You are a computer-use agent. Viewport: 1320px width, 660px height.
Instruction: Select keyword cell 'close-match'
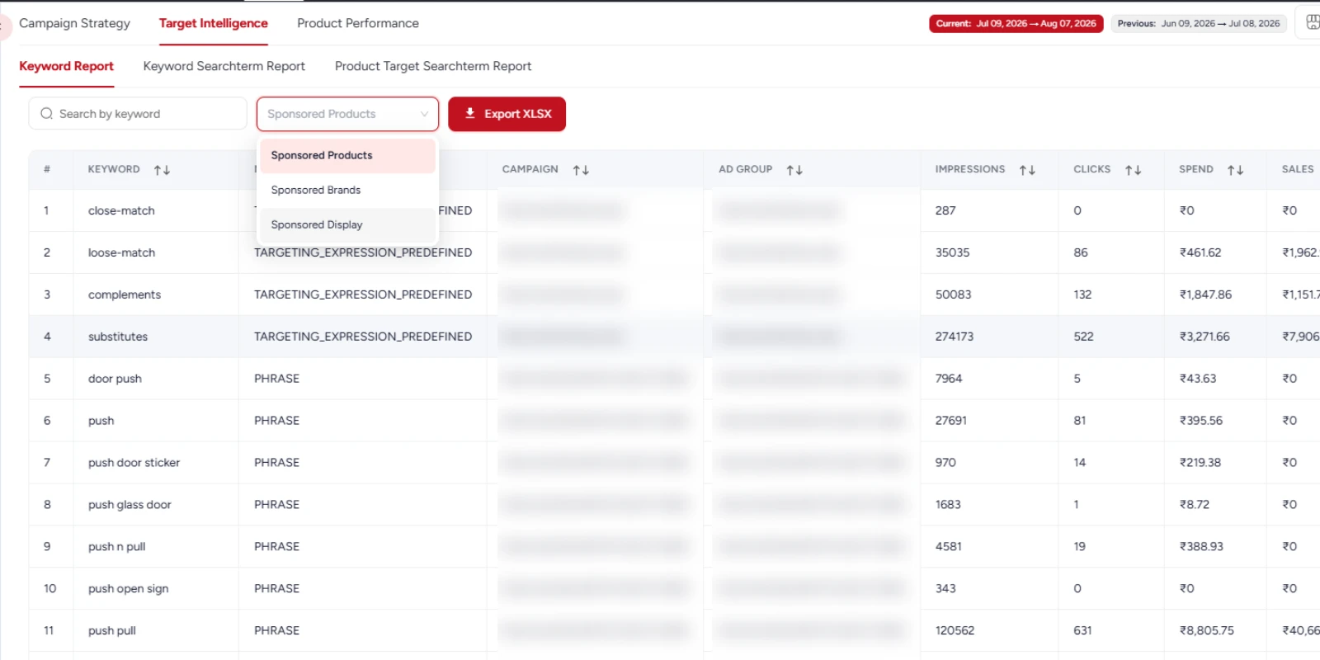point(121,210)
